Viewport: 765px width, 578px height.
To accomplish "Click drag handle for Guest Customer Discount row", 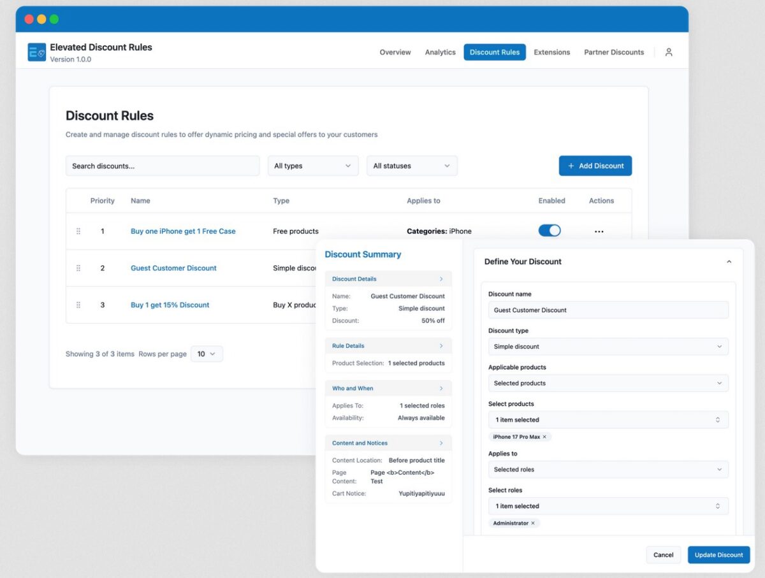I will [78, 268].
